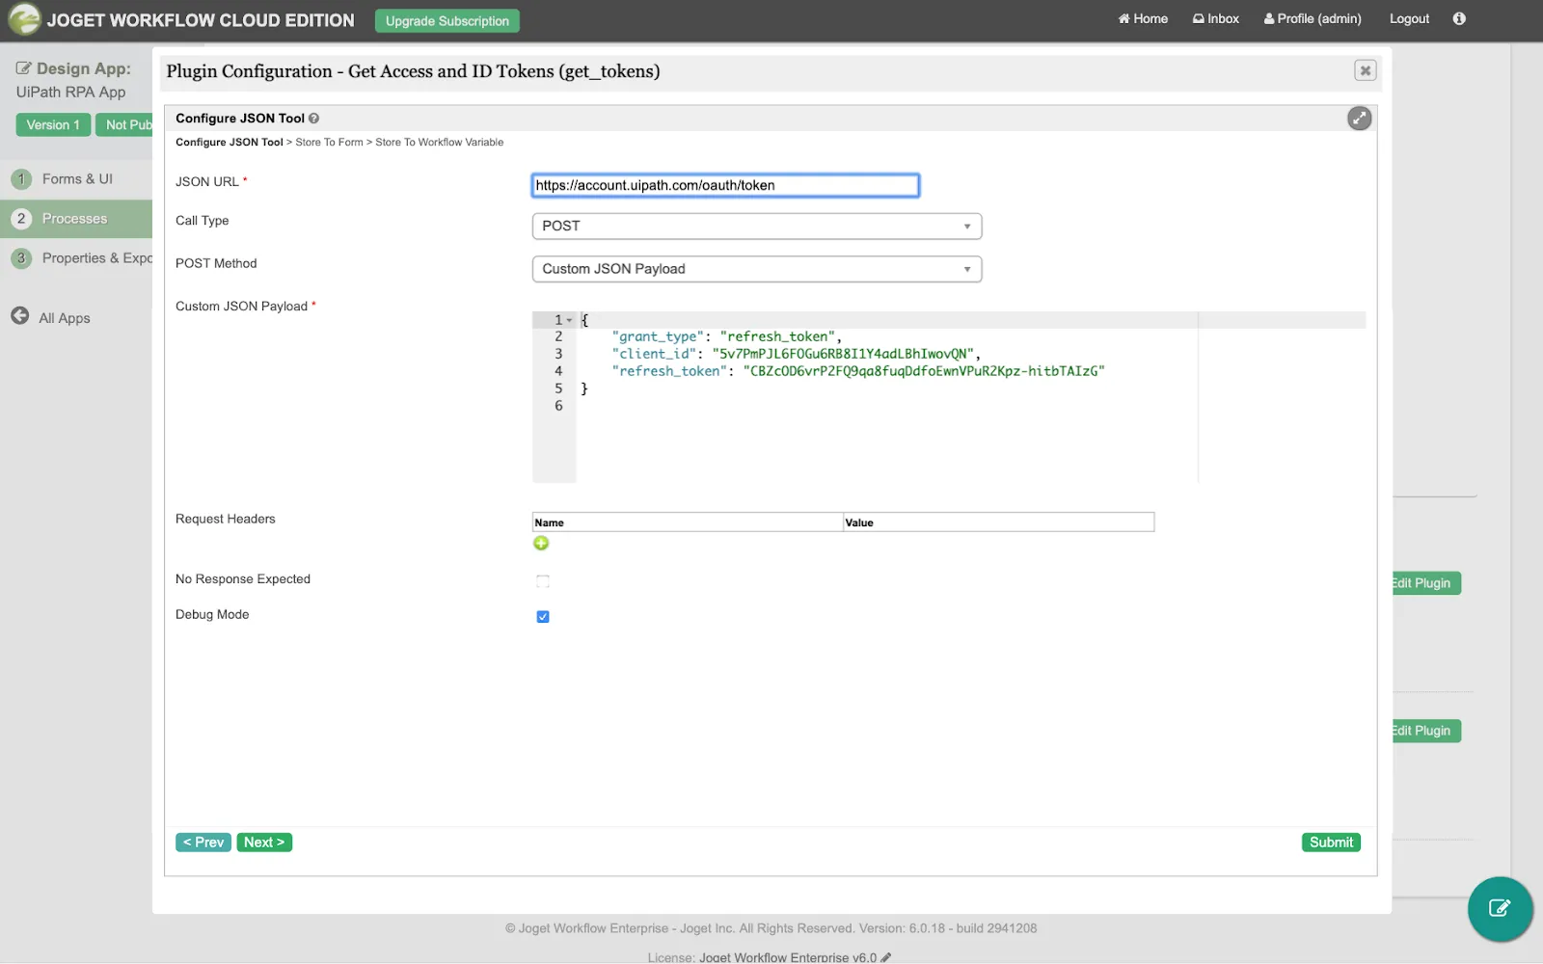Open the floating edit quick-action button
Image resolution: width=1543 pixels, height=964 pixels.
coord(1500,908)
